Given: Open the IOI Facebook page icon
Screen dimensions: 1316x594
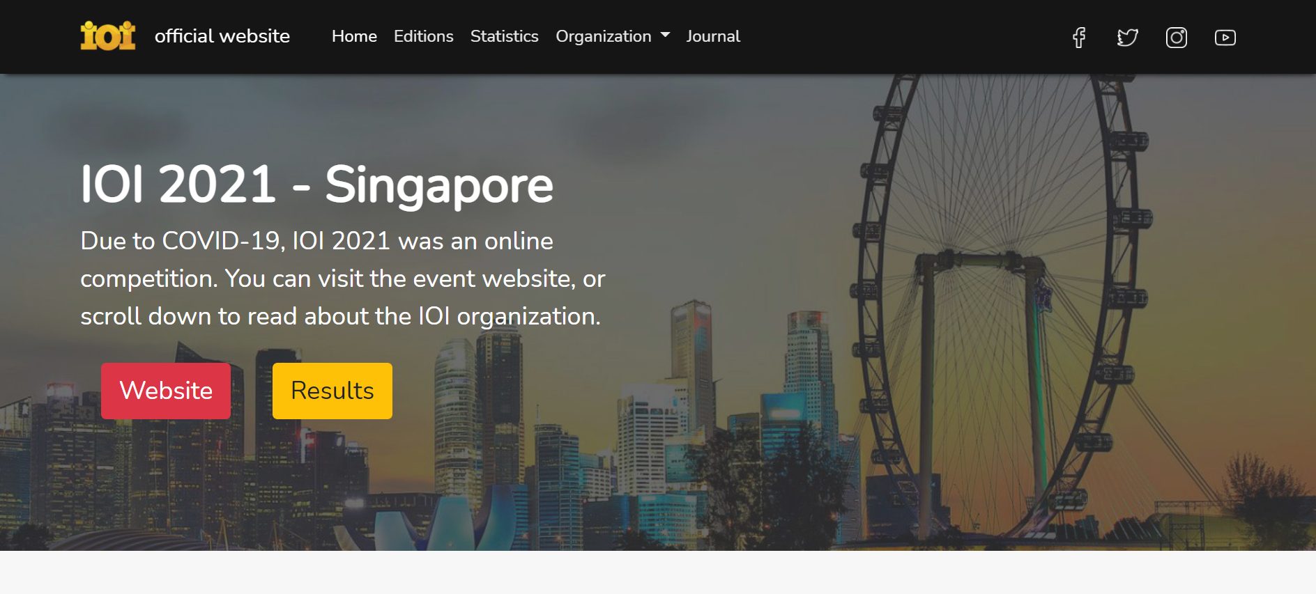Looking at the screenshot, I should [x=1079, y=38].
